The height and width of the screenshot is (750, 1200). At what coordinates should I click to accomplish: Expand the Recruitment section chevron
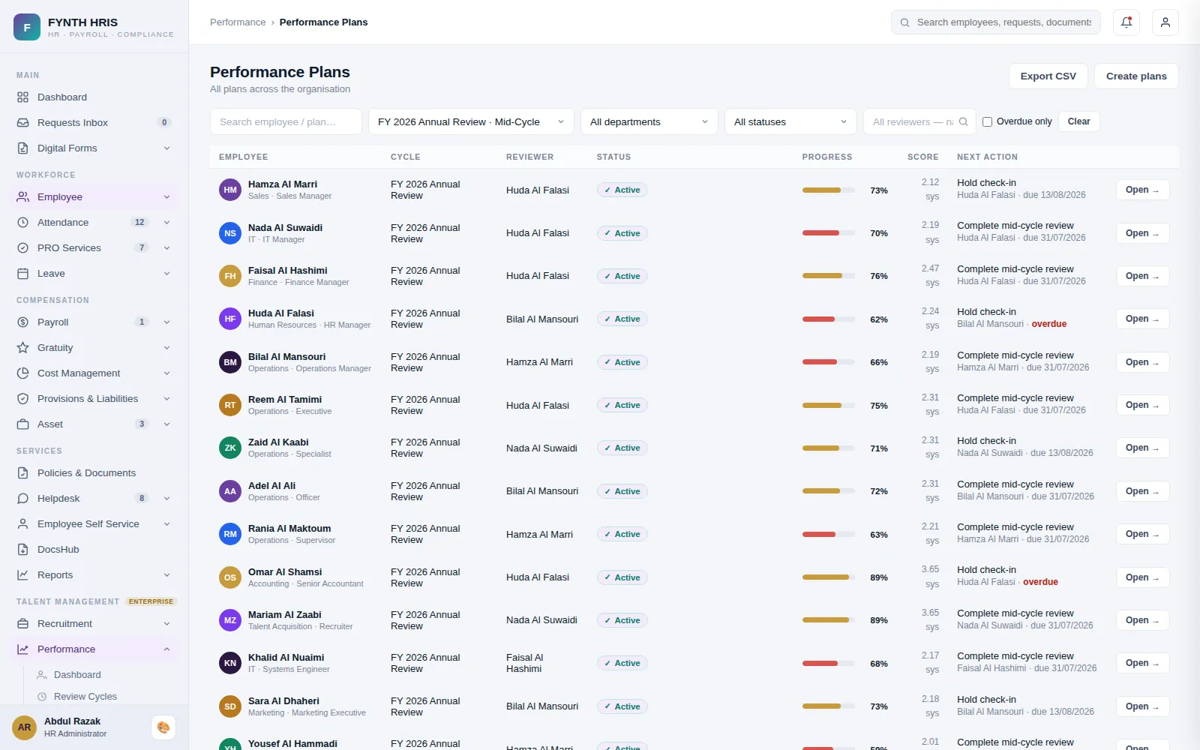click(x=166, y=624)
